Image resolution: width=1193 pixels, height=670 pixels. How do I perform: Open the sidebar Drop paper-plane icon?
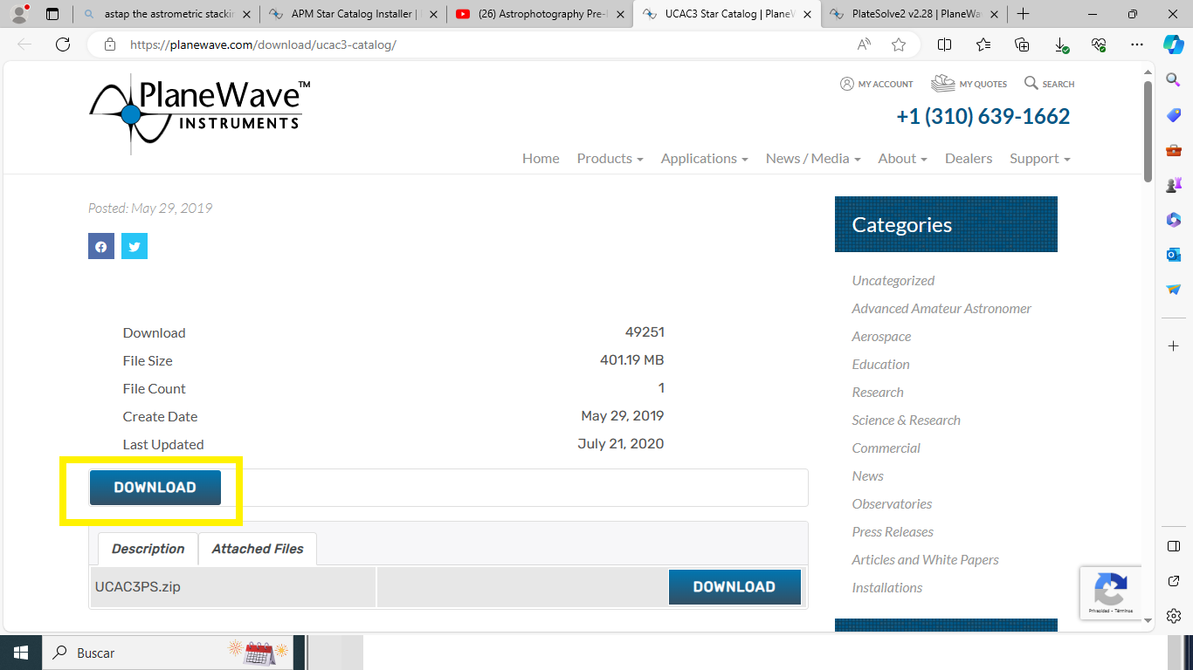point(1174,290)
